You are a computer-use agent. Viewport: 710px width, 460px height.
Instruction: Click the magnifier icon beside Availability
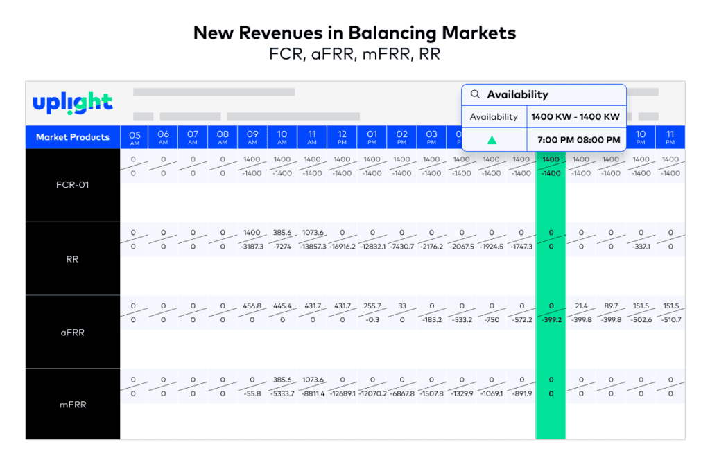(475, 95)
